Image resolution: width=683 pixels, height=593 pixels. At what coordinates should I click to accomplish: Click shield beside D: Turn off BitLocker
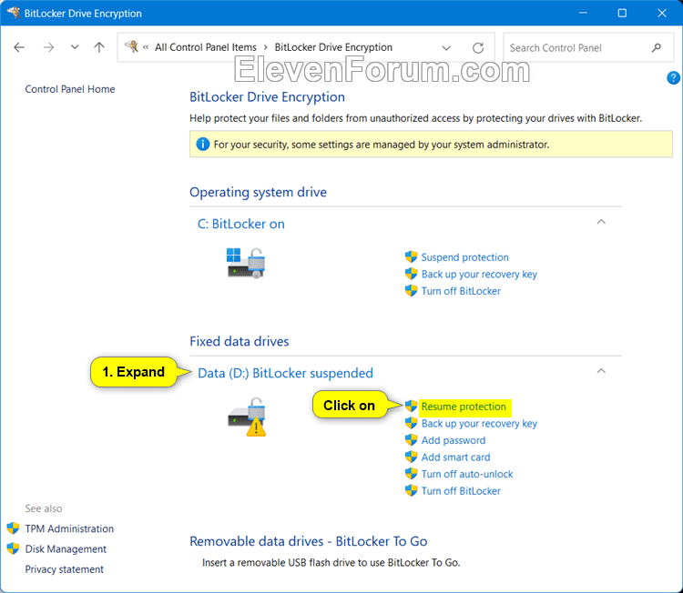point(411,491)
